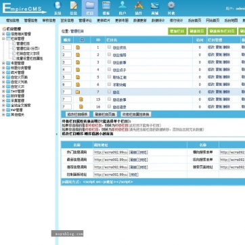The height and width of the screenshot is (245, 245).
Task: Tick the checkbox in the ID 3 row
Action: 109,62
